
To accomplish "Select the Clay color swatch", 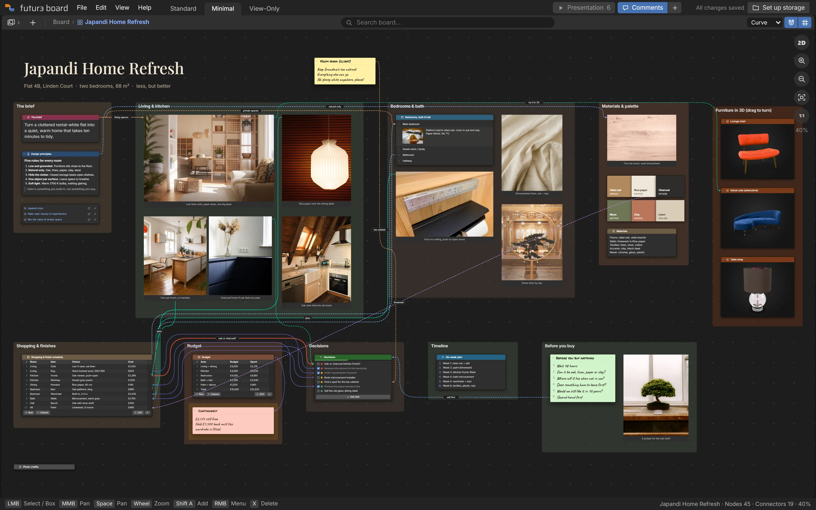I will [x=643, y=210].
